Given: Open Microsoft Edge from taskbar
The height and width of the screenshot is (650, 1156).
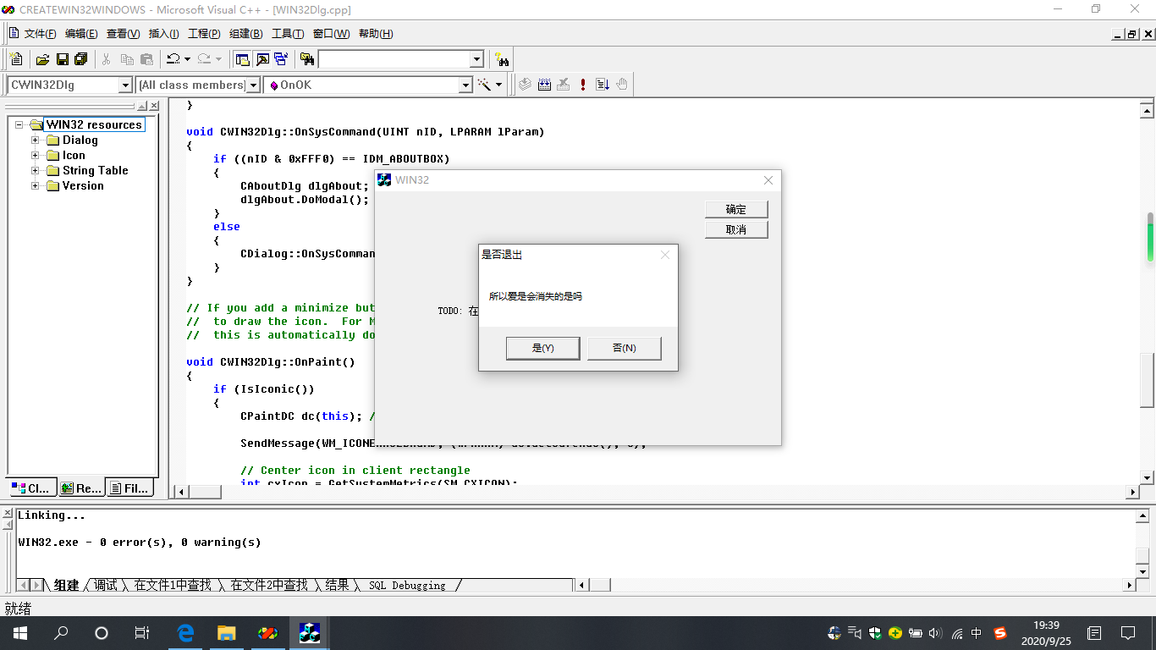Looking at the screenshot, I should point(185,632).
